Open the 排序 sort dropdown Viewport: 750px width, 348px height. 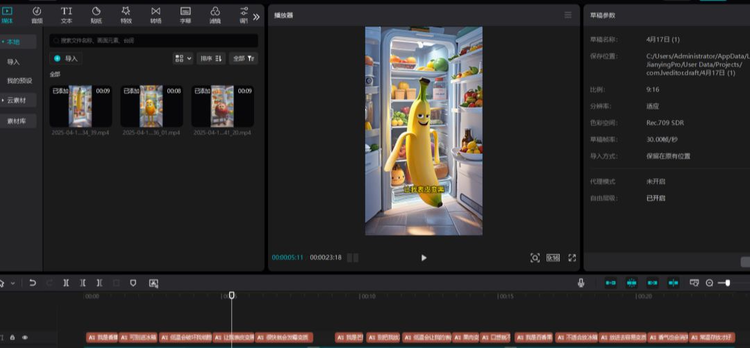pyautogui.click(x=210, y=59)
